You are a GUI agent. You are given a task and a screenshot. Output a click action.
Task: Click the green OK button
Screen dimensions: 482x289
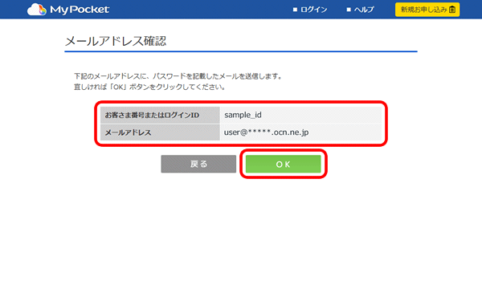(283, 164)
